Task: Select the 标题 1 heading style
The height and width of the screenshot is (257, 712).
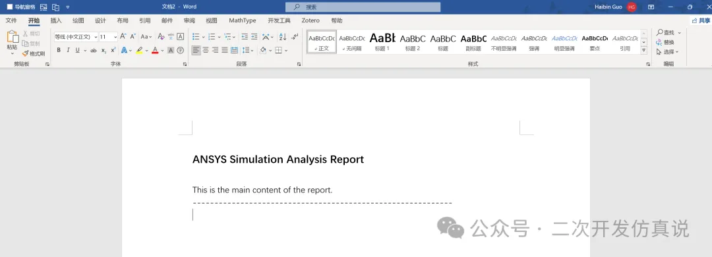Action: 382,42
